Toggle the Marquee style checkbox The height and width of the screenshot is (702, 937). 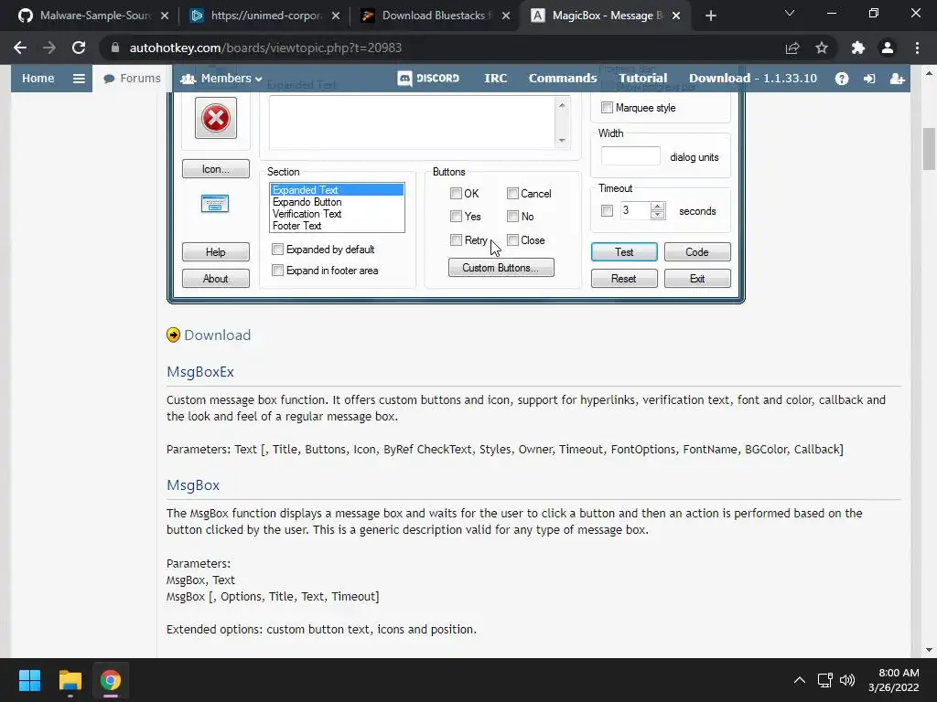(x=608, y=108)
